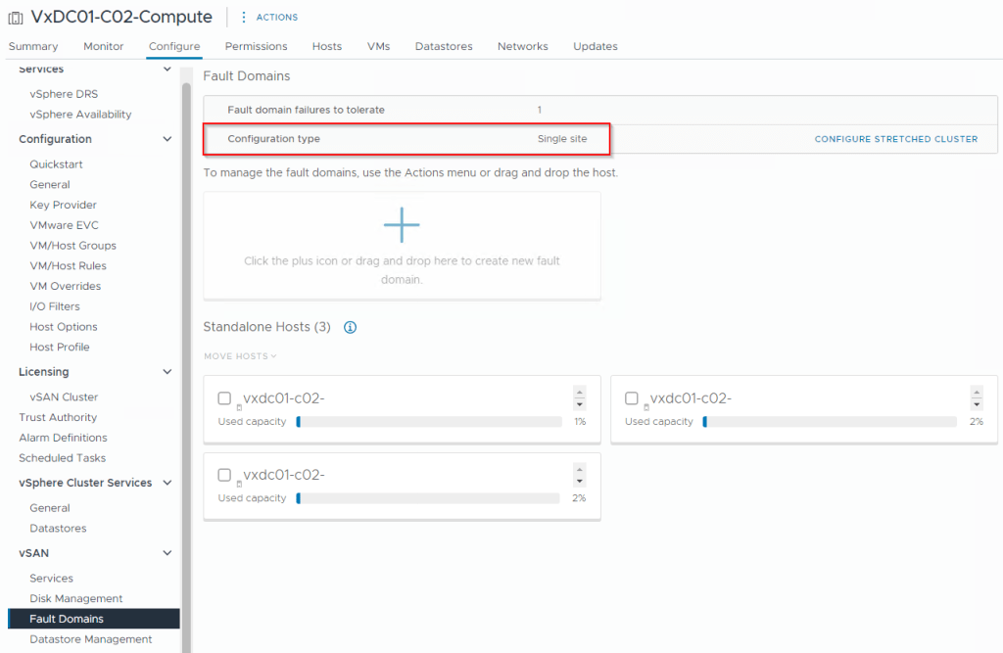Collapse the vSAN section chevron
Viewport: 1003px width, 653px height.
[x=167, y=553]
